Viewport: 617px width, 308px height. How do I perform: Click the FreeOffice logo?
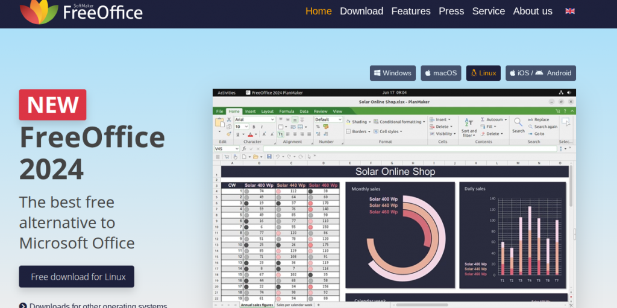click(81, 11)
